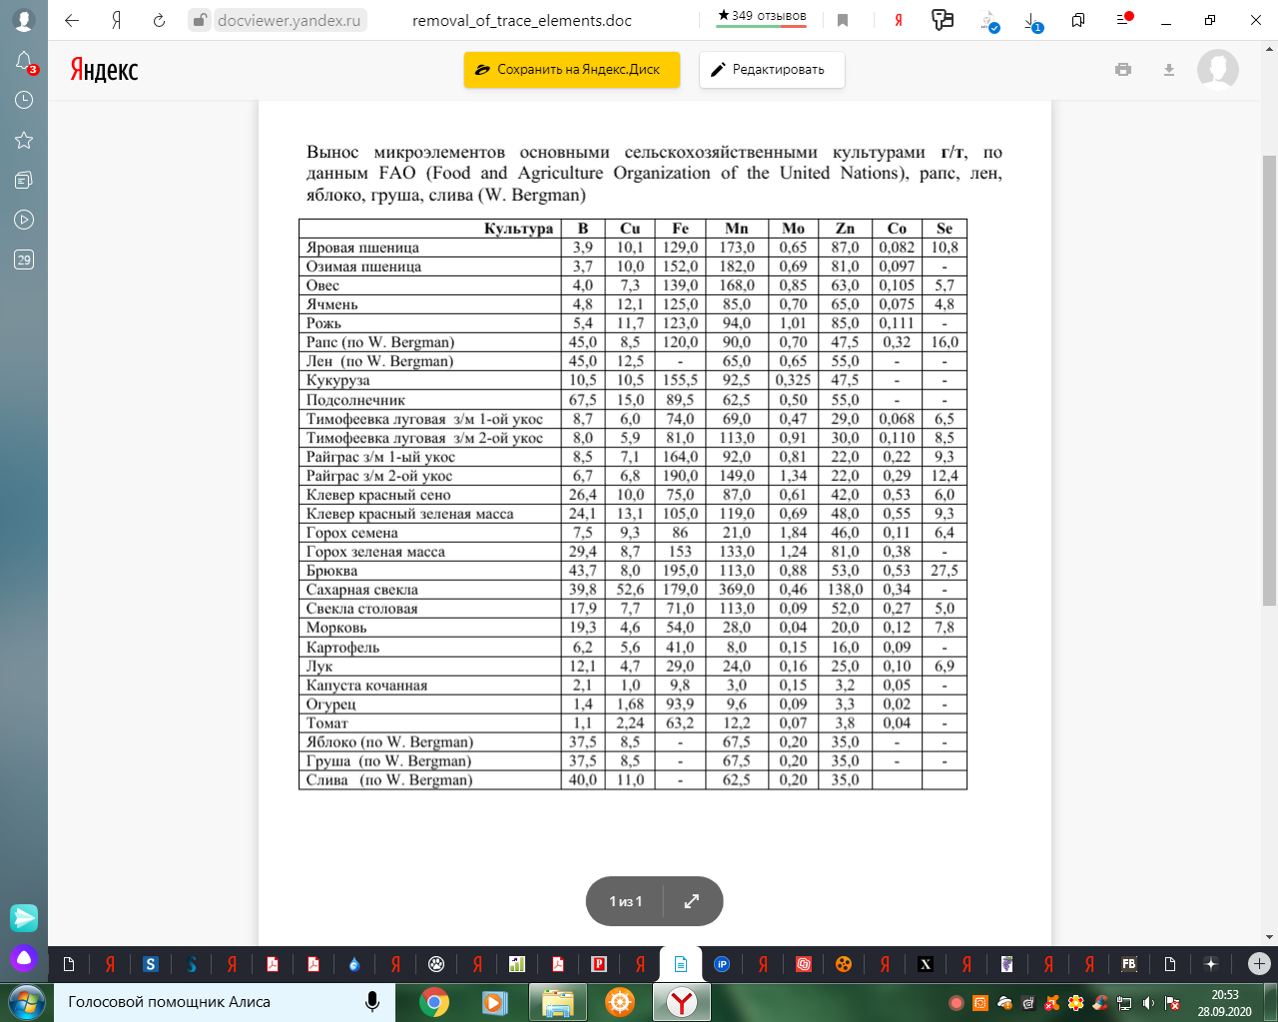1278x1022 pixels.
Task: Open a new tab with plus button
Action: coord(1259,963)
